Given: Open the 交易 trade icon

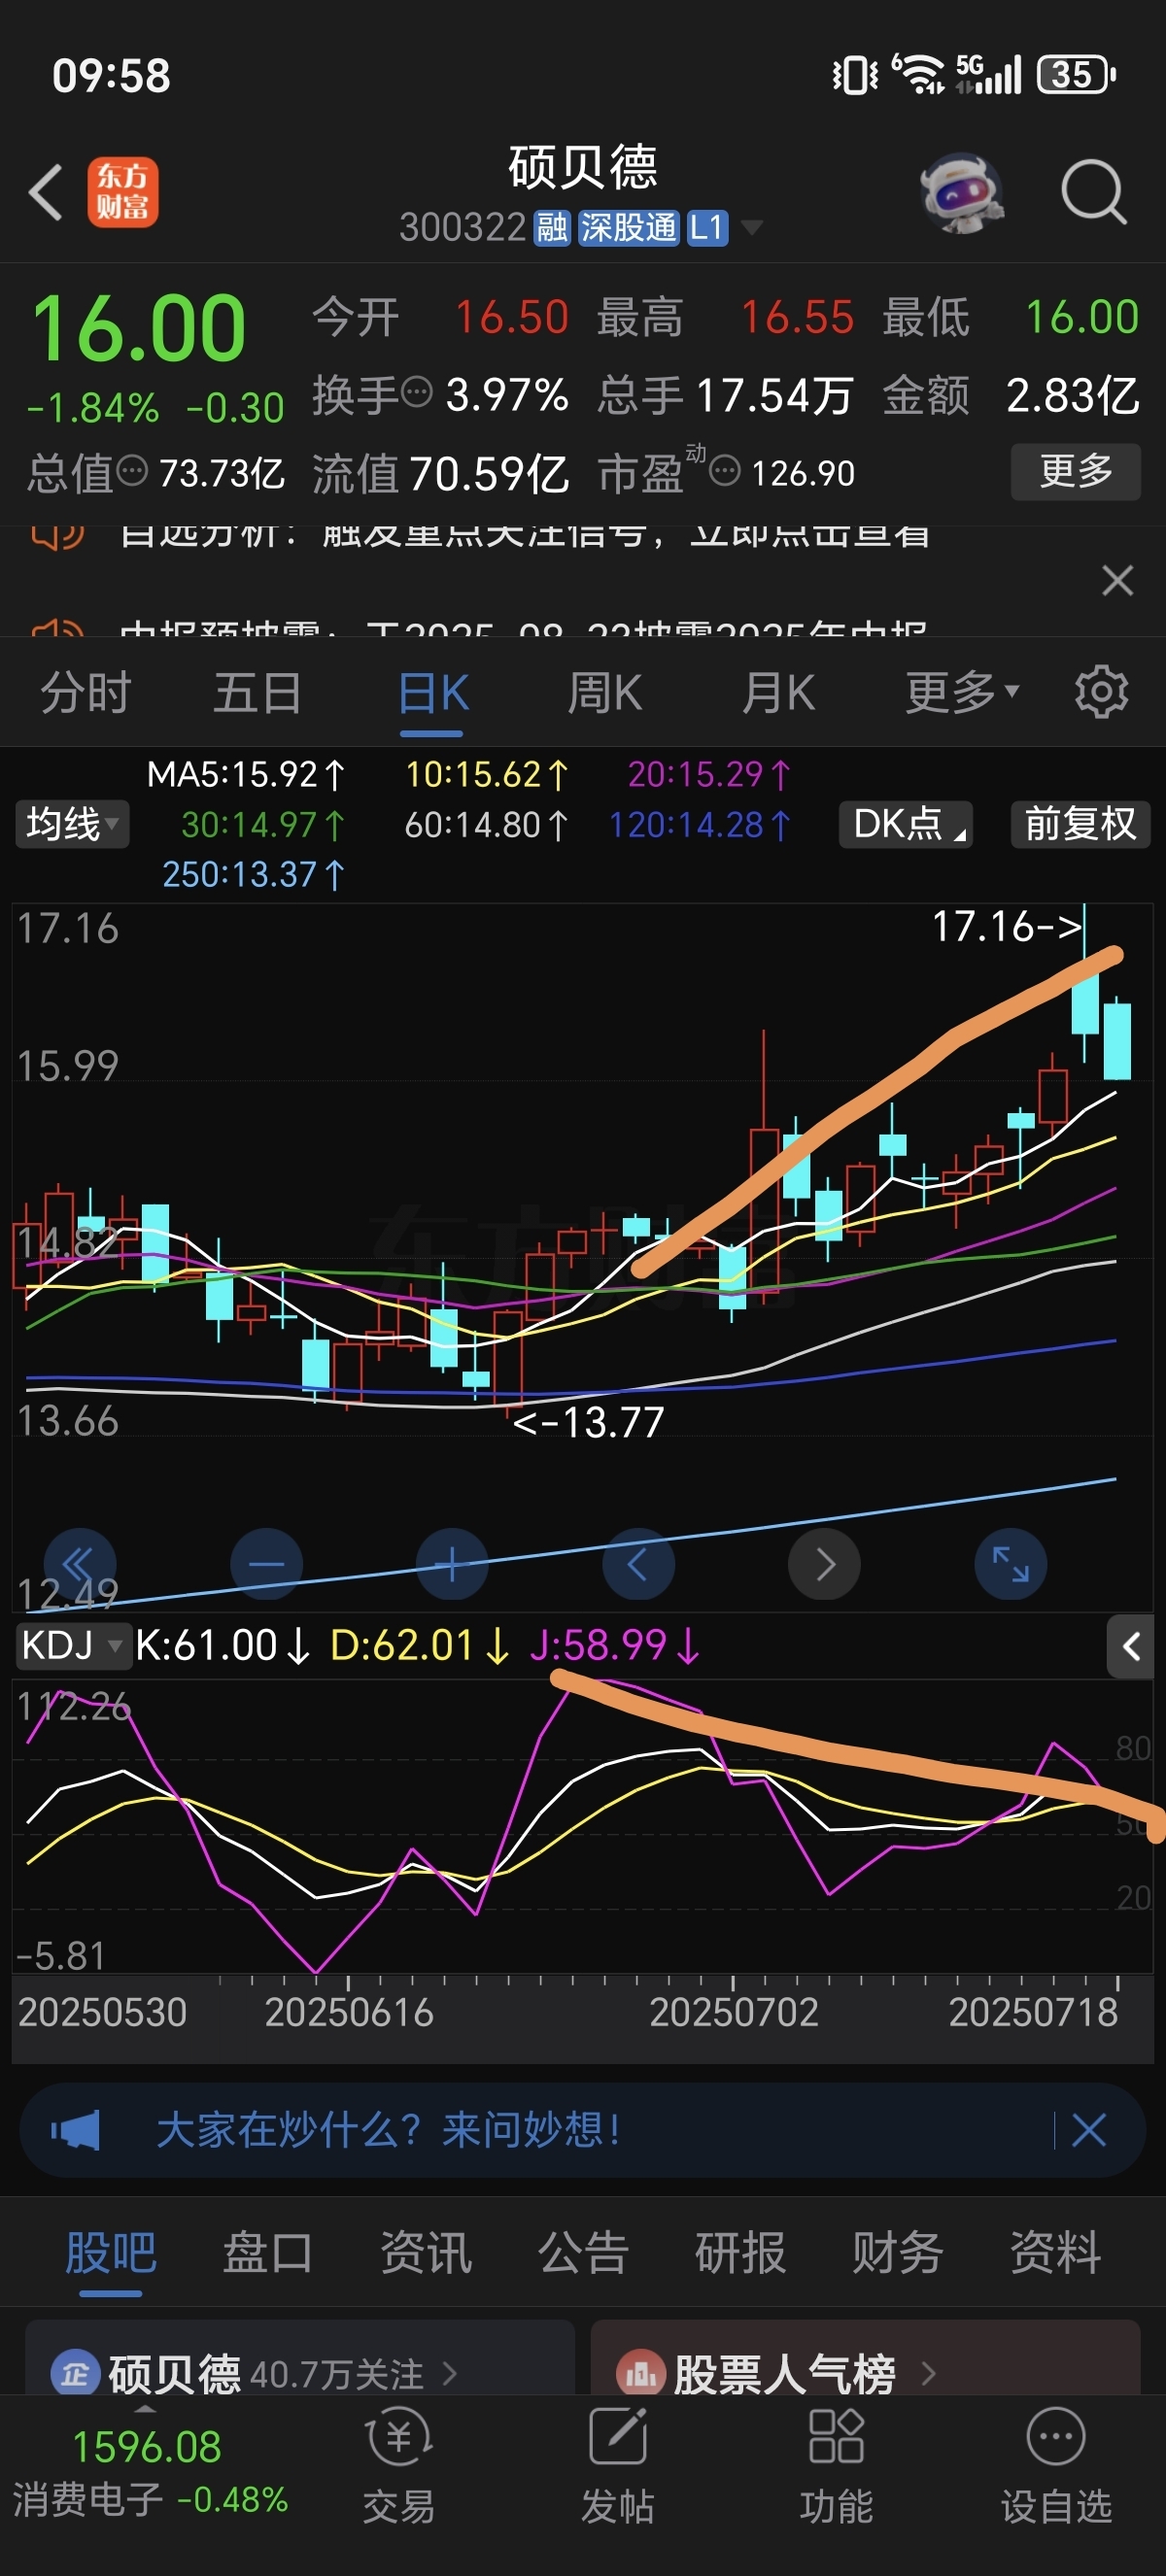Looking at the screenshot, I should coord(399,2465).
